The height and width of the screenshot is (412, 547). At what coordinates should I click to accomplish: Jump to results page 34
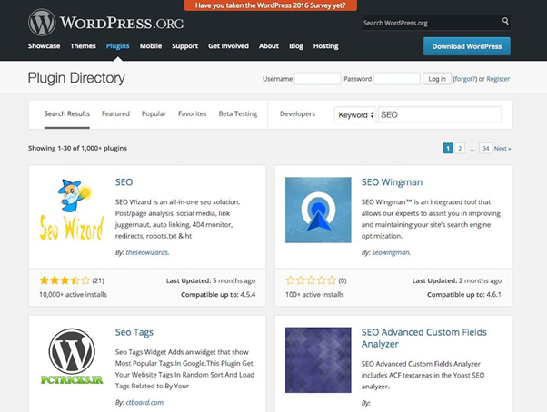(x=485, y=148)
